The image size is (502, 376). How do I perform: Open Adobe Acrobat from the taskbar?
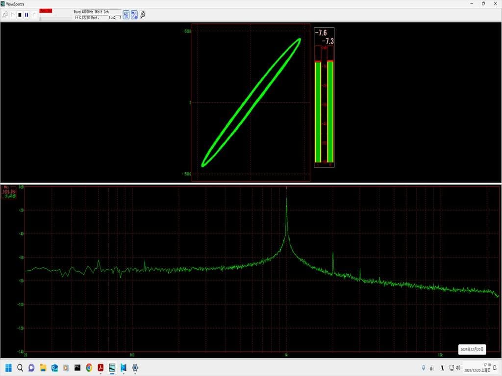pos(100,367)
